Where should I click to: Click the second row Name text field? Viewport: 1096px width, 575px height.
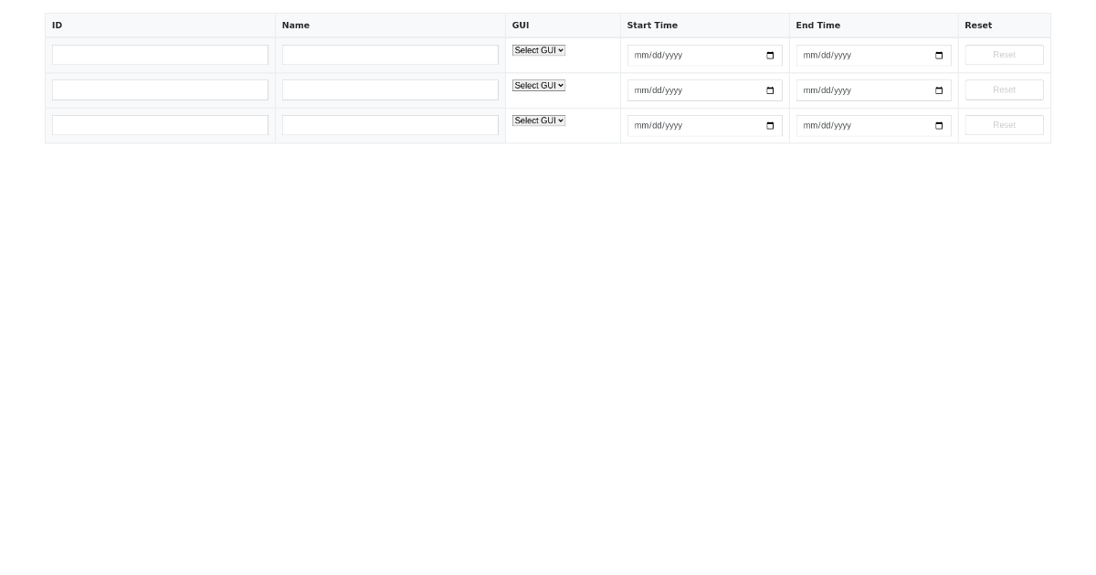coord(390,89)
